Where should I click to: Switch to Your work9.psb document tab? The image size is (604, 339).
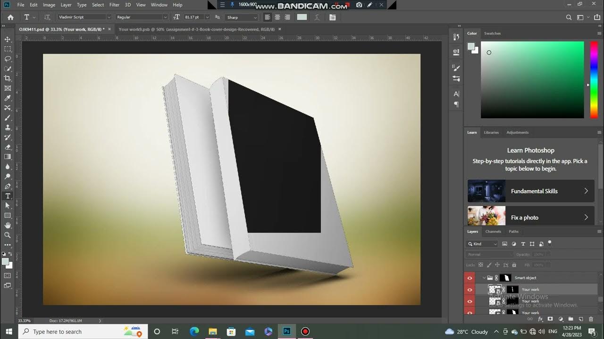pos(196,29)
